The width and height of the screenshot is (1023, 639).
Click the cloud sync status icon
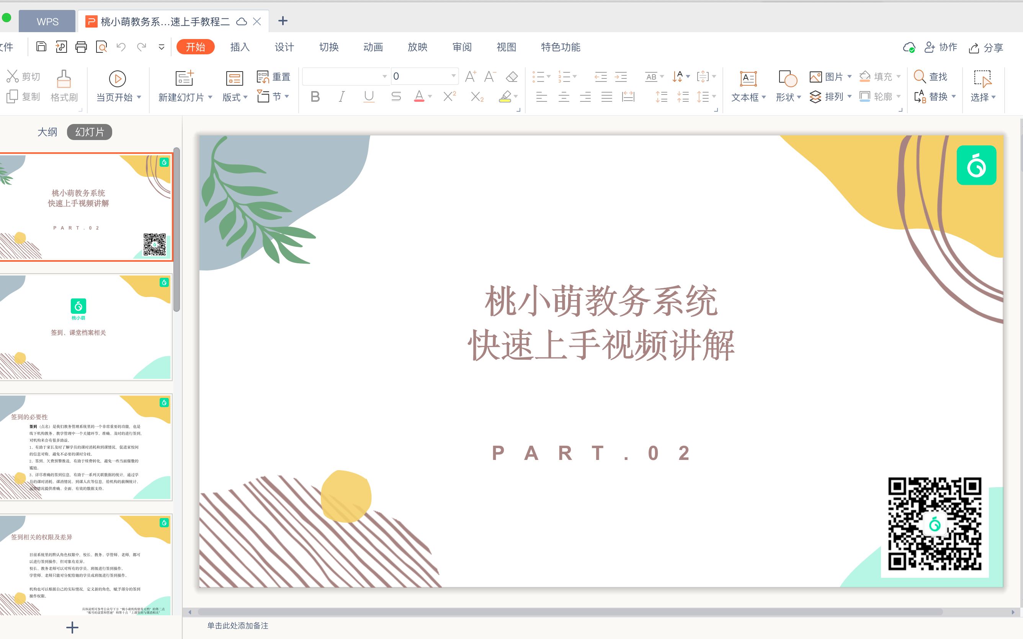coord(909,48)
